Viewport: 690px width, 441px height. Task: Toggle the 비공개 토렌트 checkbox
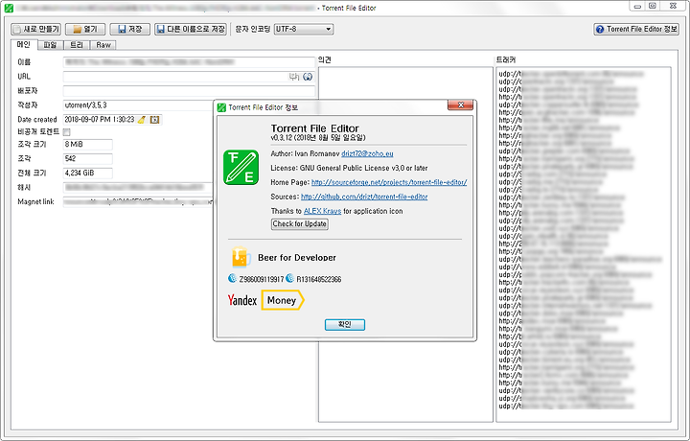tap(66, 132)
